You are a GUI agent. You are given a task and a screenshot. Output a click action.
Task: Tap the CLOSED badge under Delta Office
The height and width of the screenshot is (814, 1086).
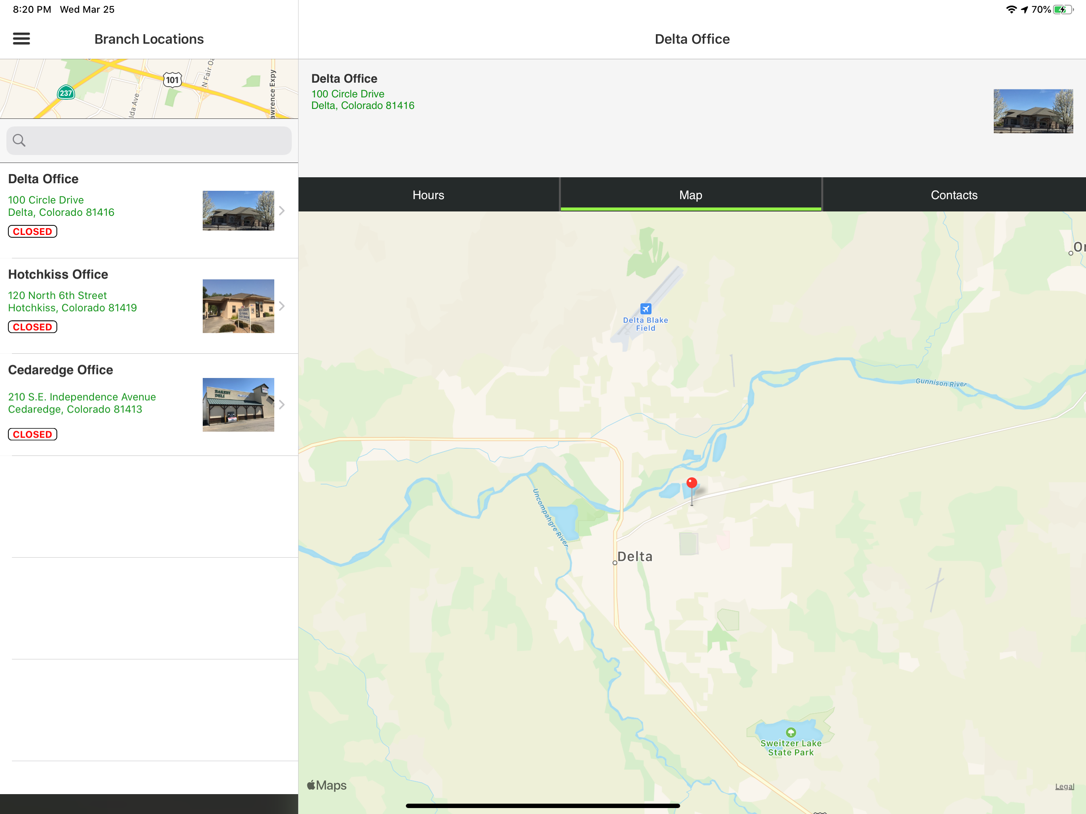33,231
